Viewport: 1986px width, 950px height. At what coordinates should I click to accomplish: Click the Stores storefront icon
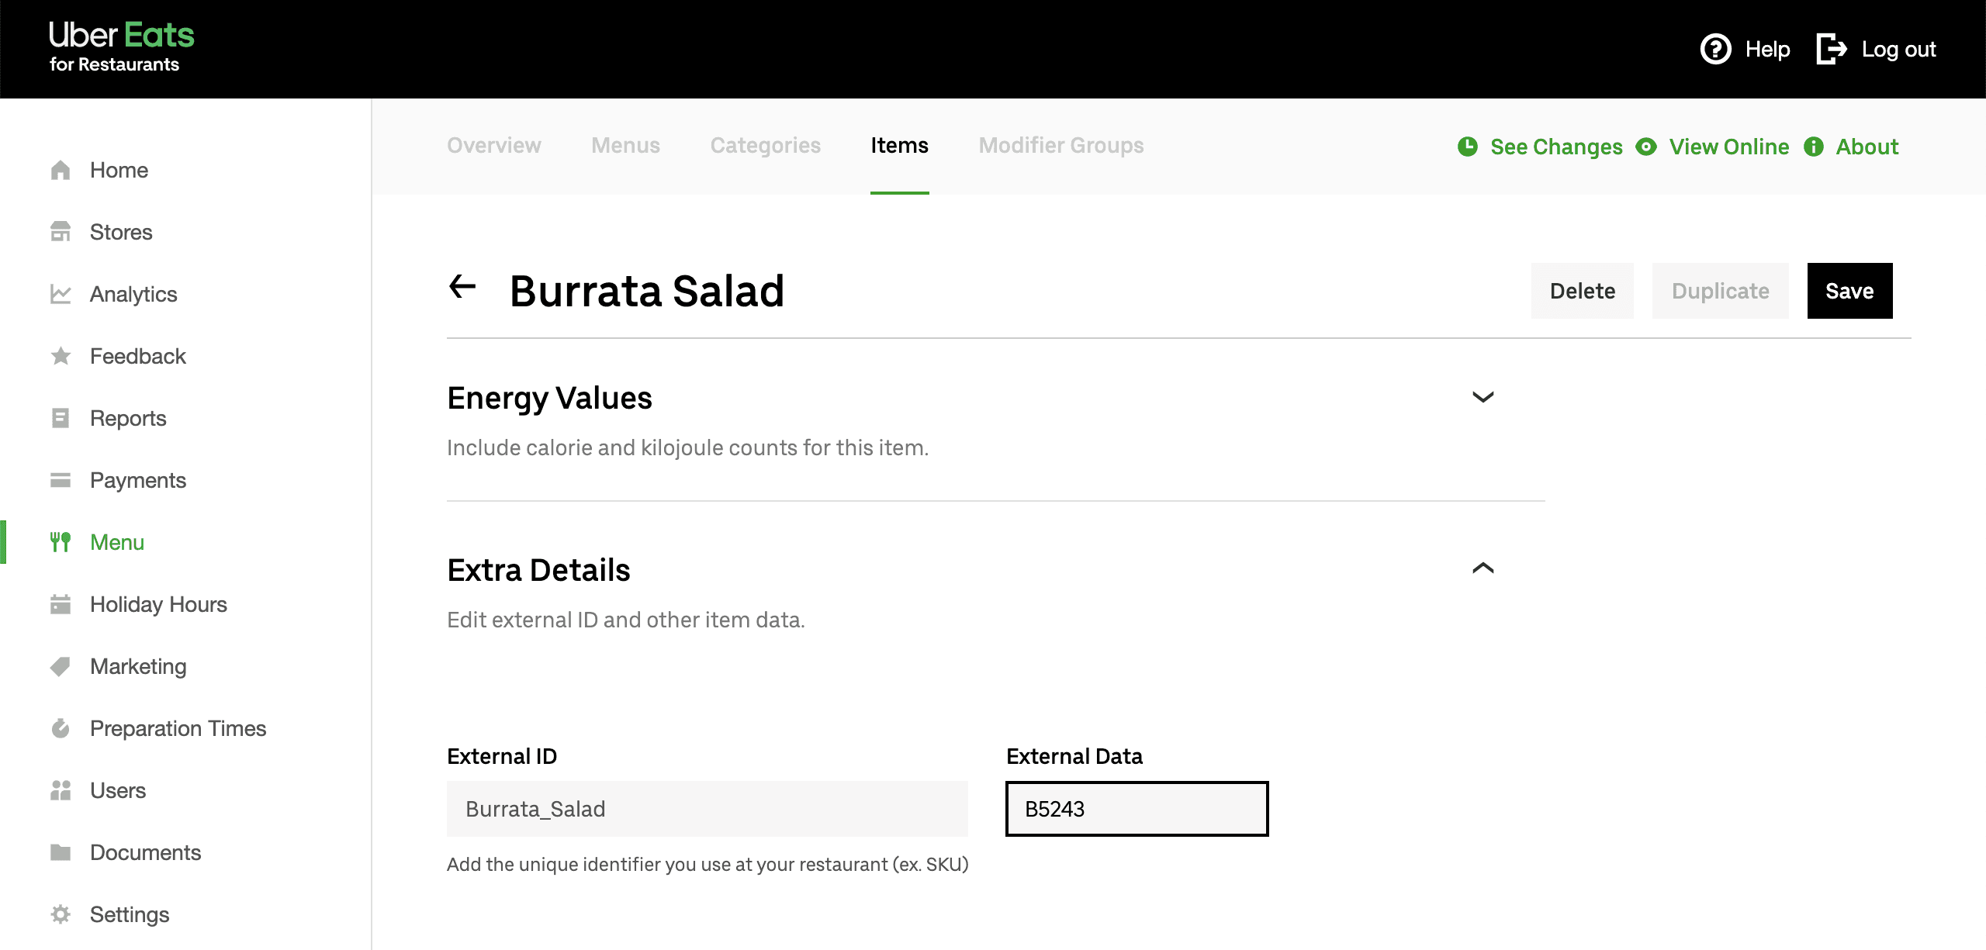click(61, 232)
